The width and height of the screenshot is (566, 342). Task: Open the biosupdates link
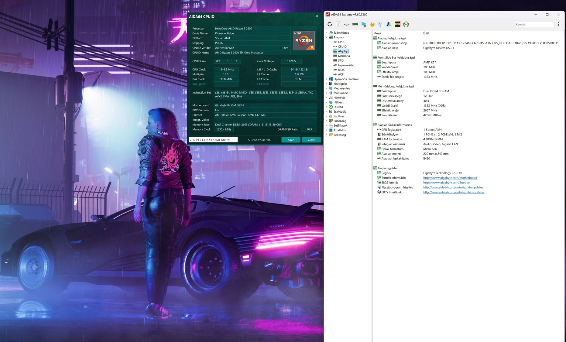(454, 192)
